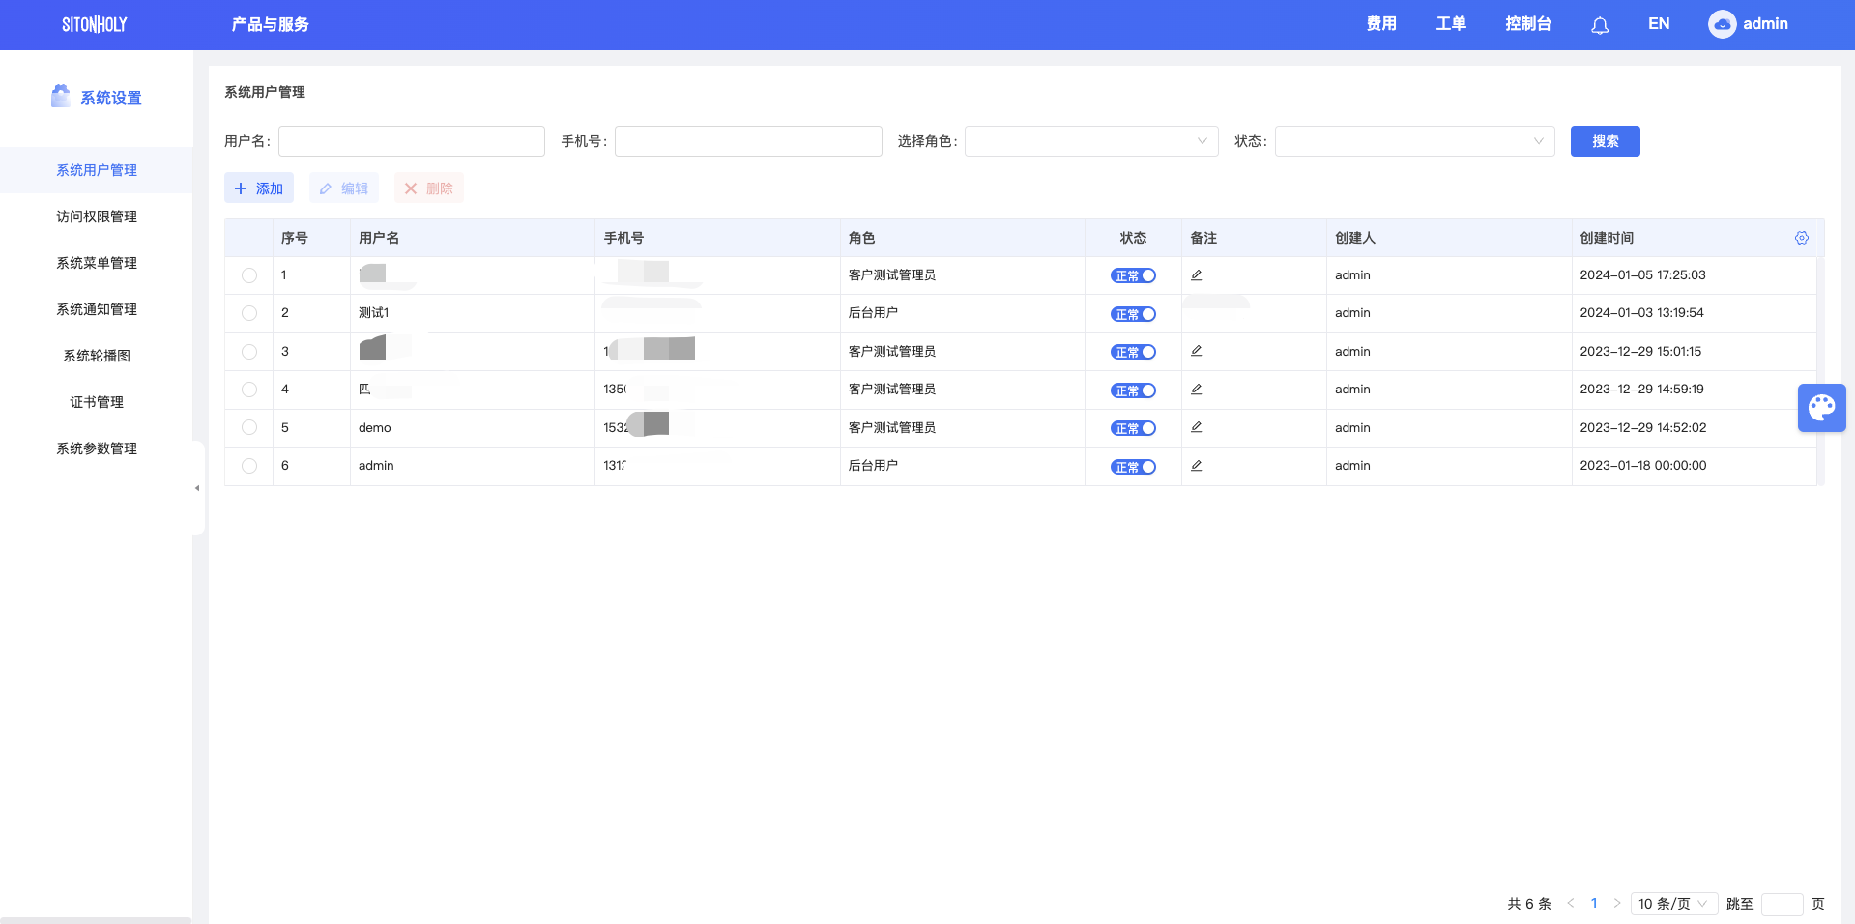Select the radio button for row 1

(249, 275)
